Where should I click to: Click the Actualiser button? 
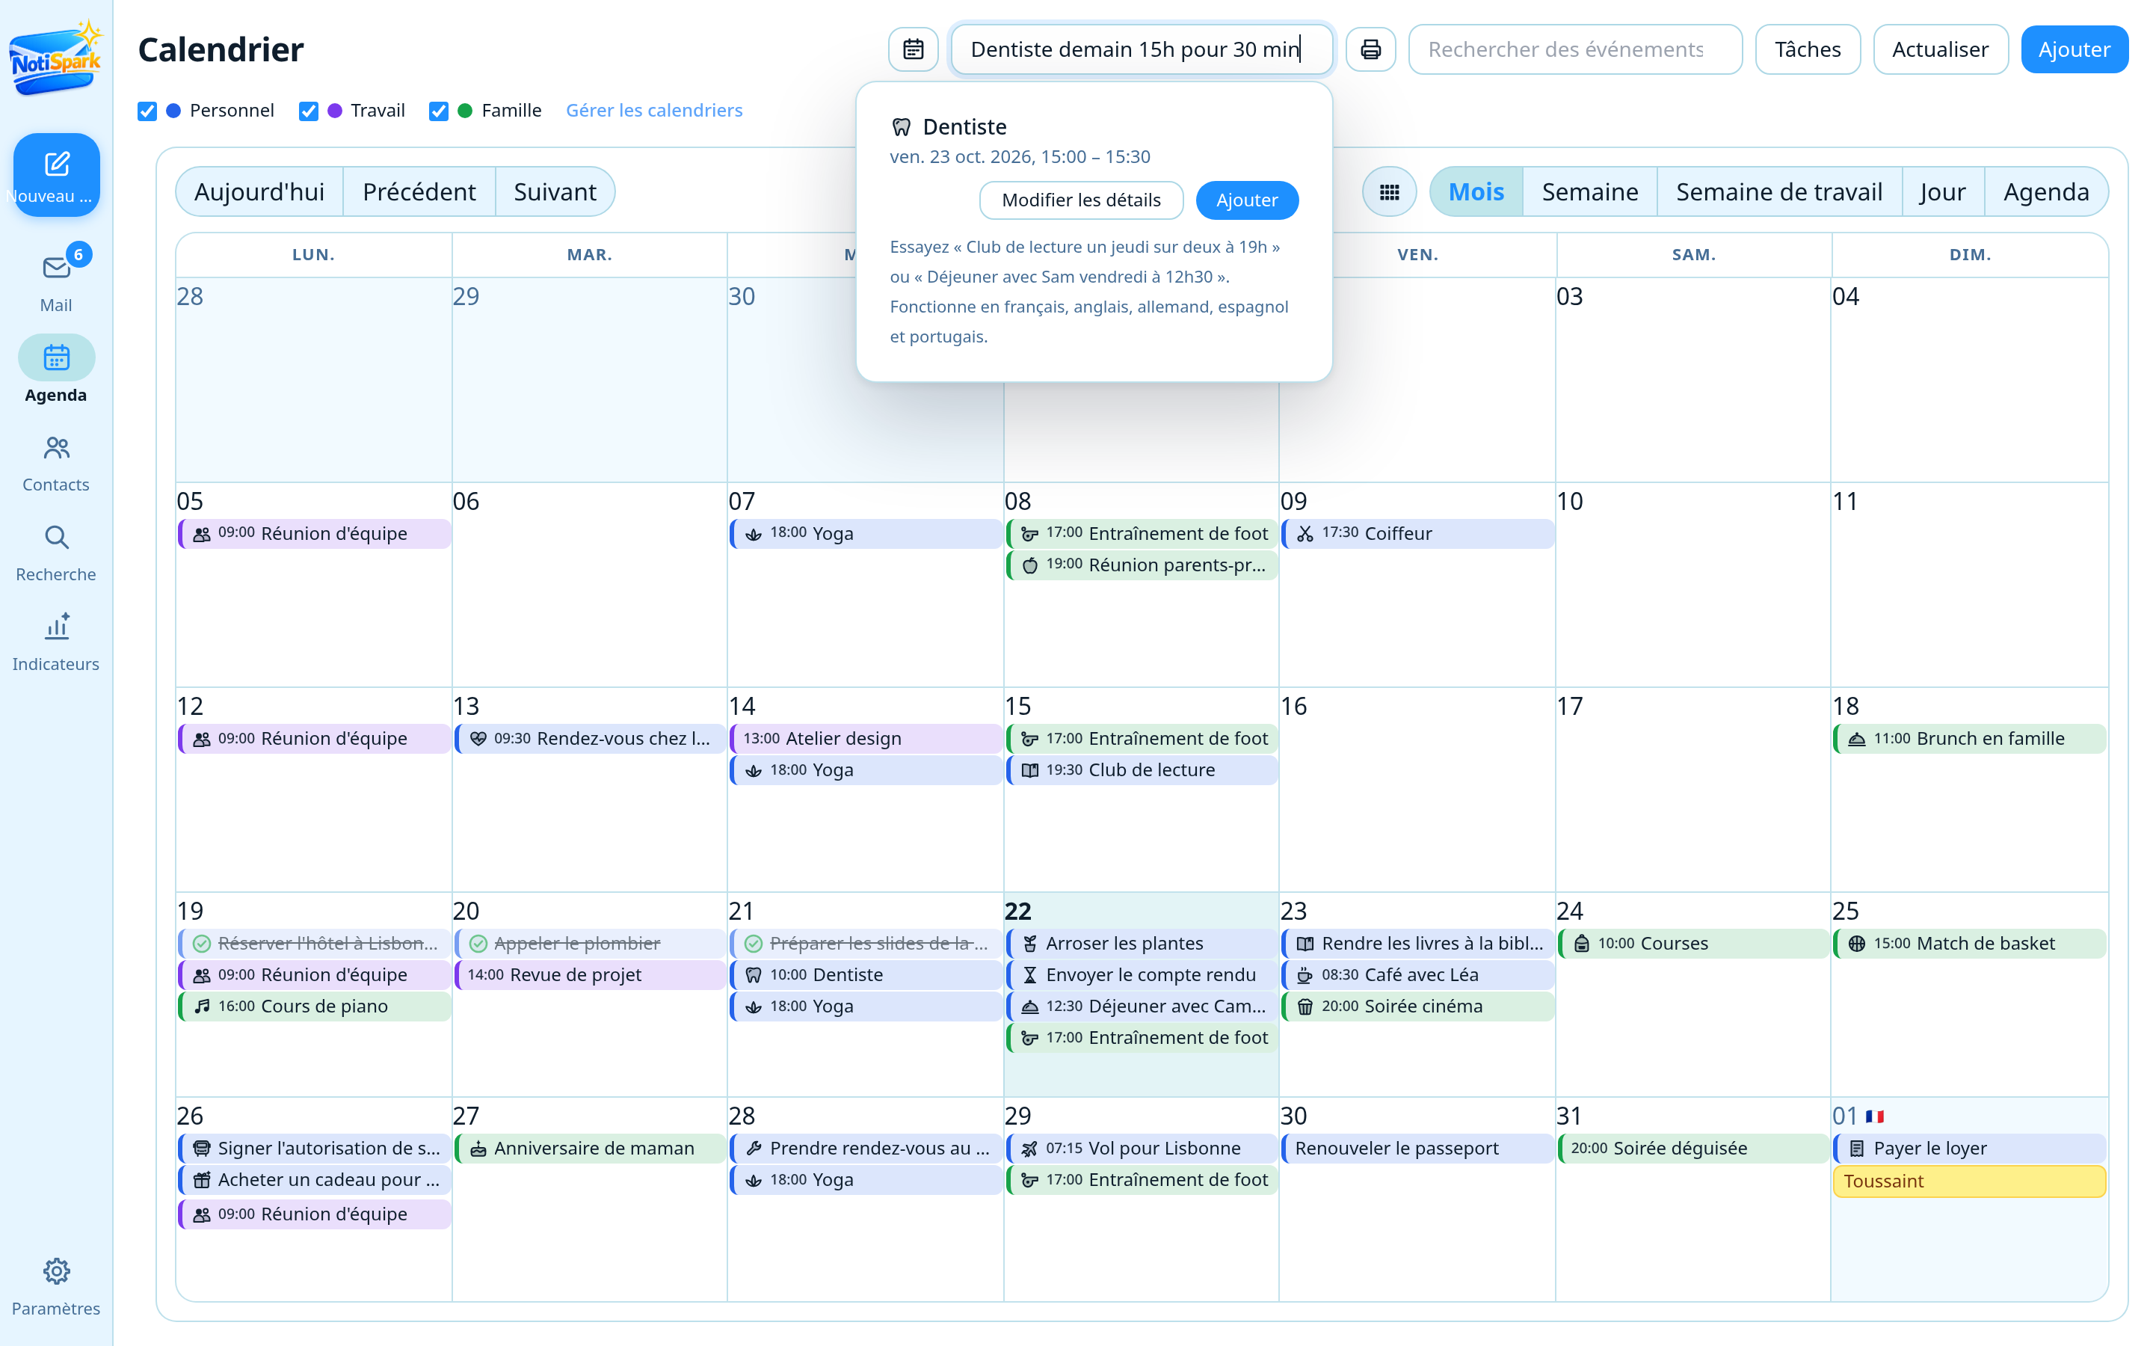click(x=1941, y=49)
